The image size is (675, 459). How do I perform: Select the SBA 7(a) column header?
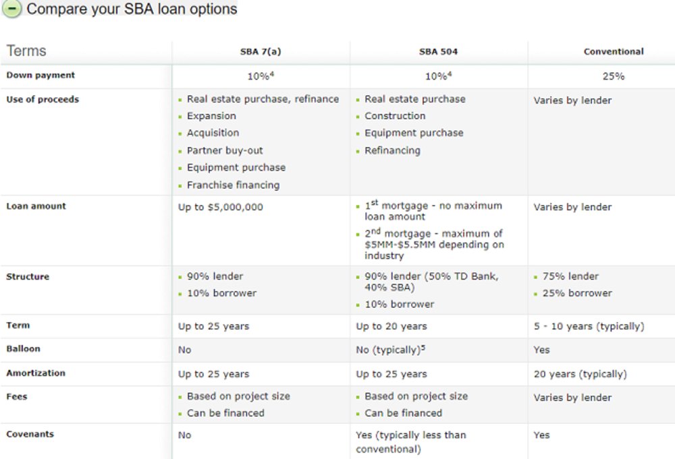coord(261,51)
